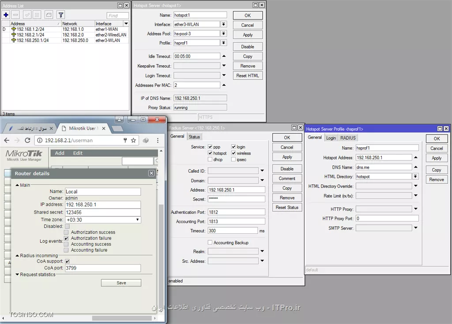This screenshot has width=452, height=324.
Task: Open the Address Pool dropdown
Action: point(224,34)
